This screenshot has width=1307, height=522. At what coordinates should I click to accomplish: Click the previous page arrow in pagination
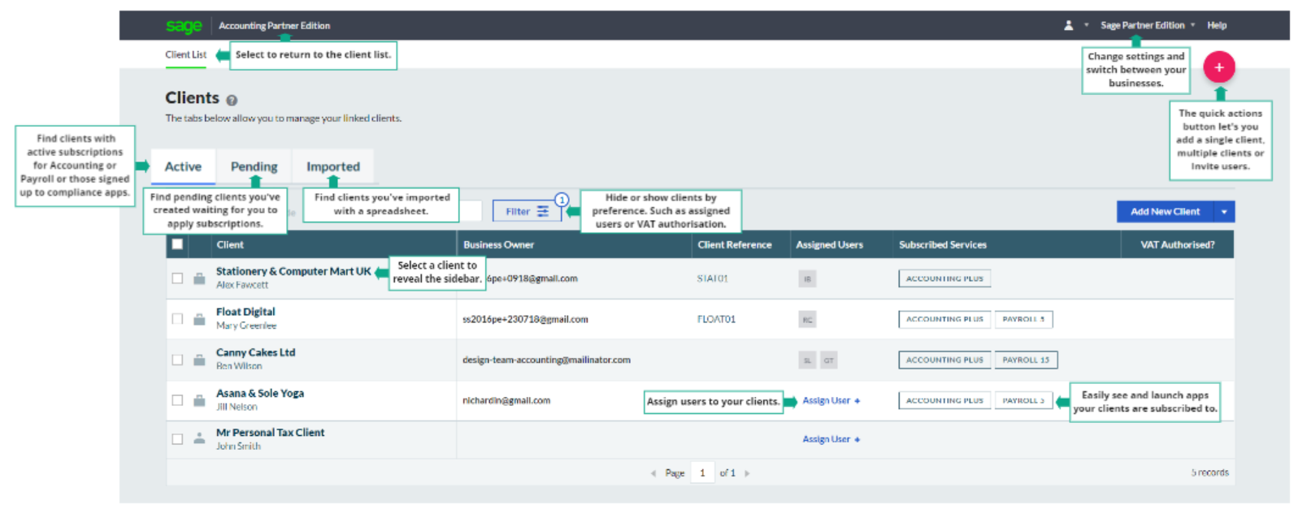point(653,473)
